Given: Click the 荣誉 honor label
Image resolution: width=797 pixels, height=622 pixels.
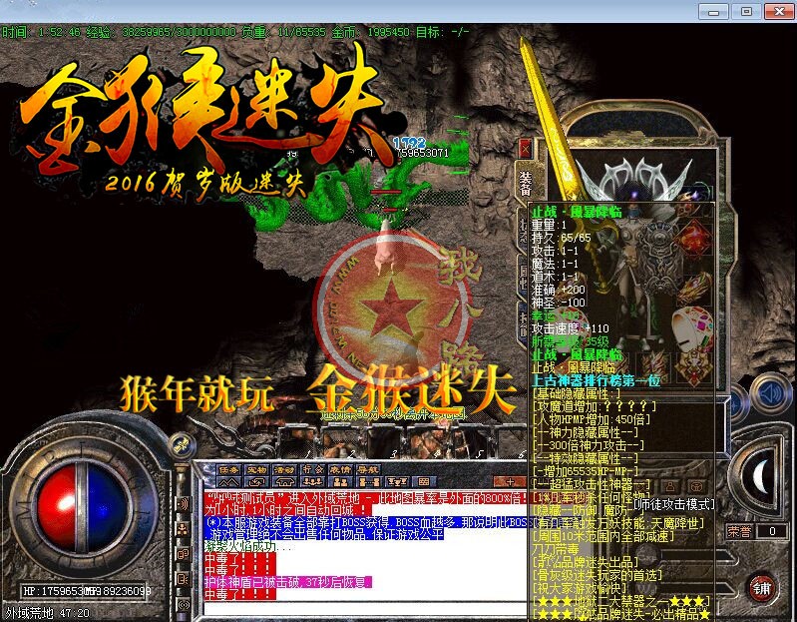Looking at the screenshot, I should tap(739, 531).
